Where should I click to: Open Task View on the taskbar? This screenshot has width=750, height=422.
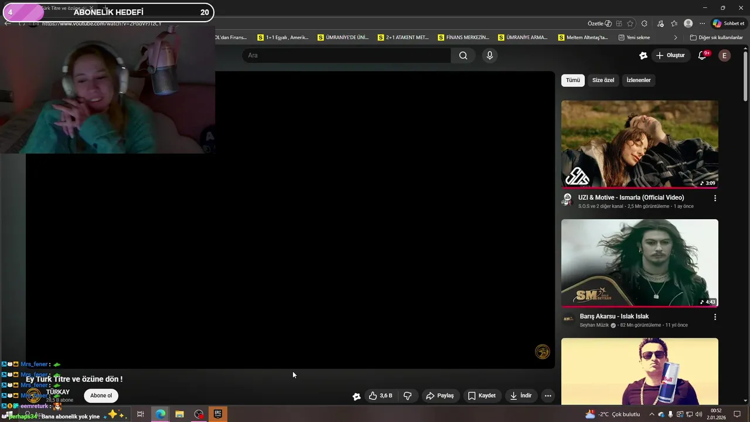(x=141, y=414)
